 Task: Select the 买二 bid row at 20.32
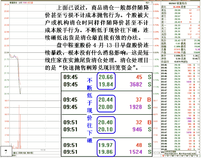180,28
